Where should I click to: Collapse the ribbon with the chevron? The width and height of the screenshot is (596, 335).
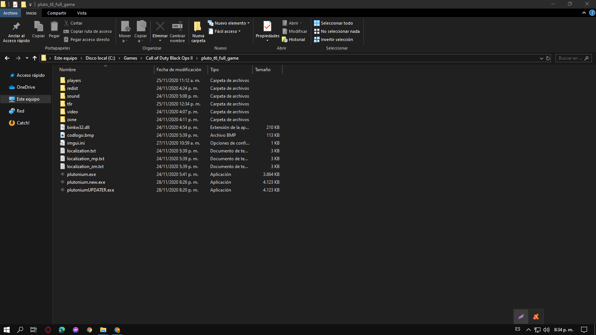(x=584, y=13)
